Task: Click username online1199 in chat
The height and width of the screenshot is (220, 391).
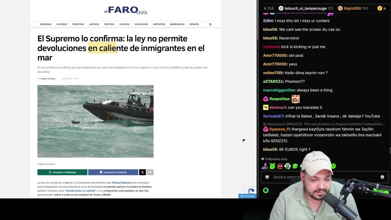Action: coord(273,73)
